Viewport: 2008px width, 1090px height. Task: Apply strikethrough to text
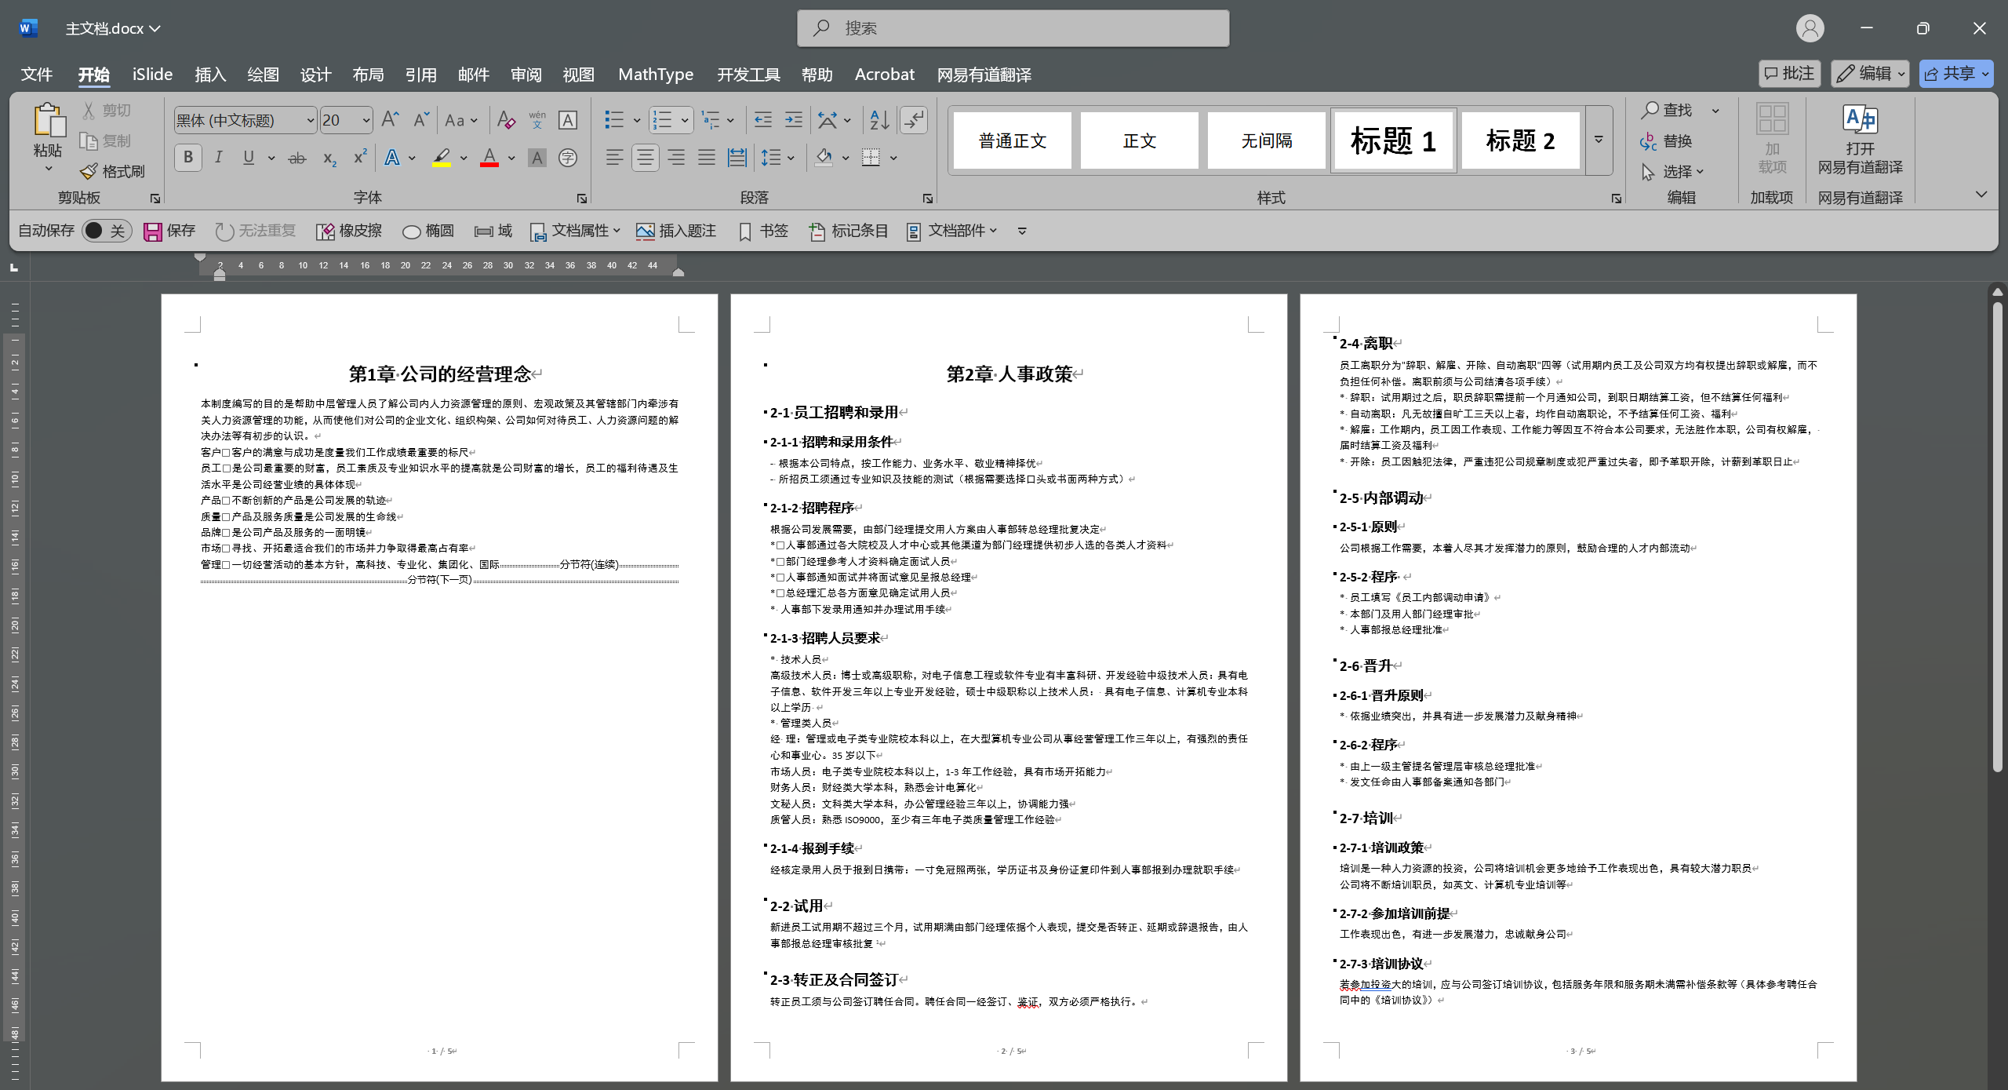point(296,159)
